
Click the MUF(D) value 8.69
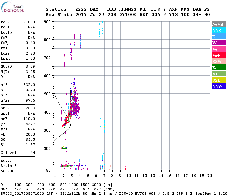point(30,67)
